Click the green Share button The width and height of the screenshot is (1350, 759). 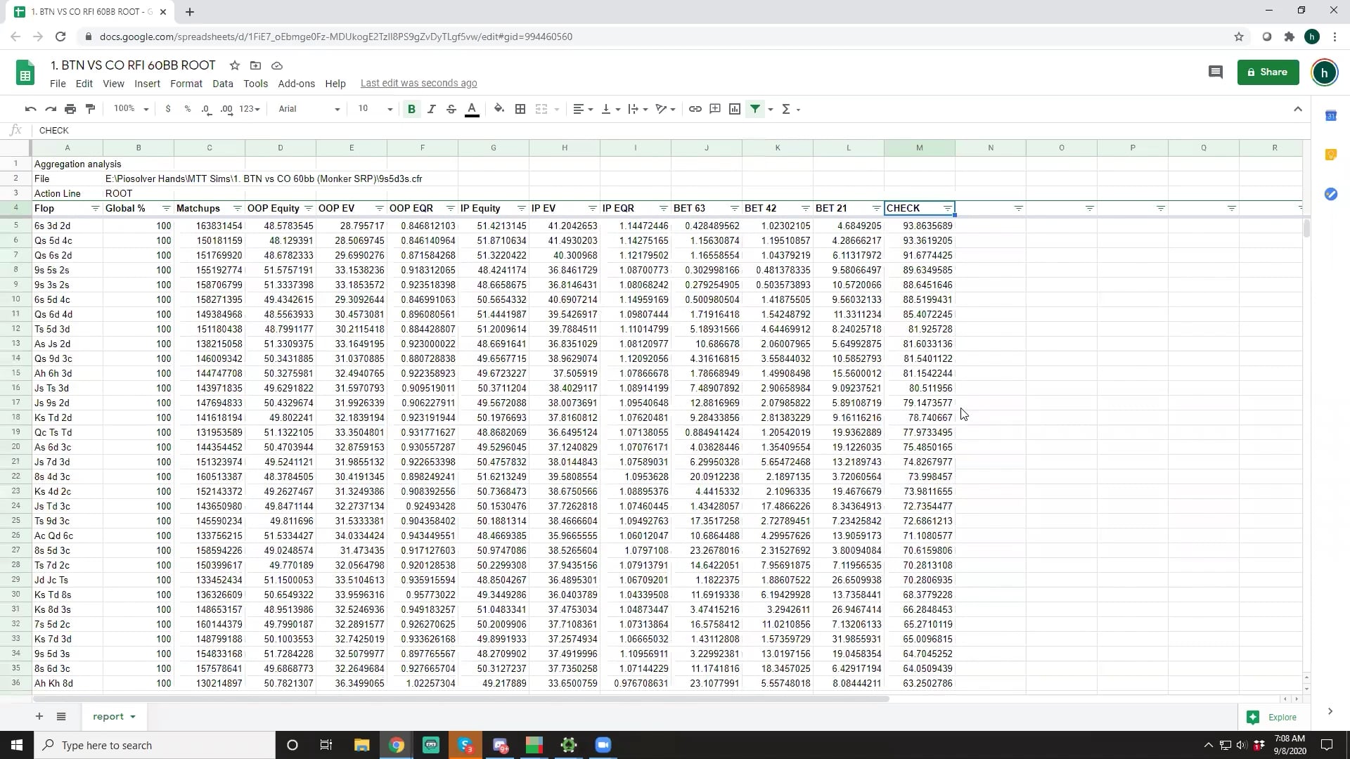coord(1268,72)
